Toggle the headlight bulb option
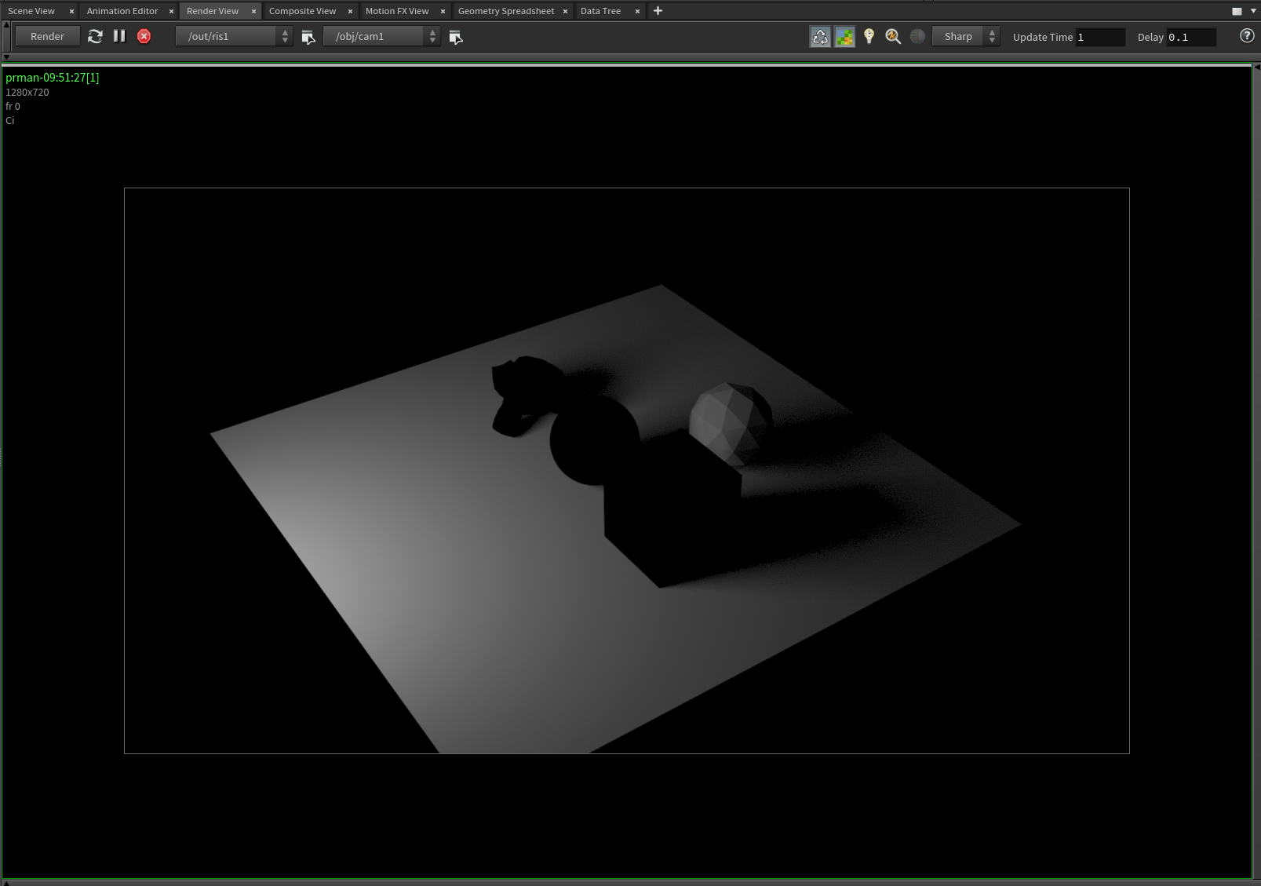 pyautogui.click(x=869, y=36)
